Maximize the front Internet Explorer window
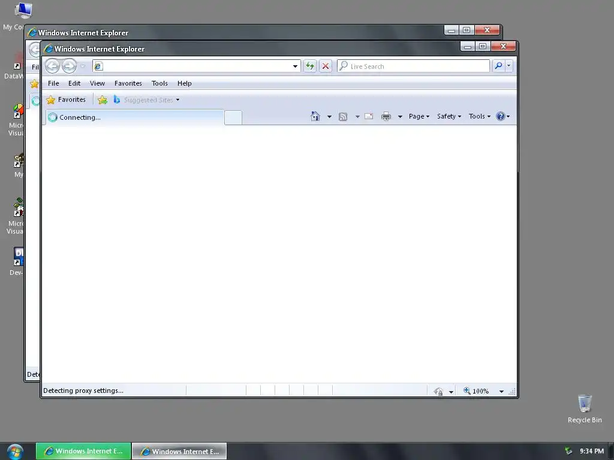This screenshot has width=614, height=460. coord(483,47)
